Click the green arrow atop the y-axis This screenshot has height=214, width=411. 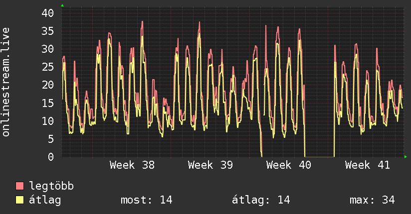pos(62,5)
